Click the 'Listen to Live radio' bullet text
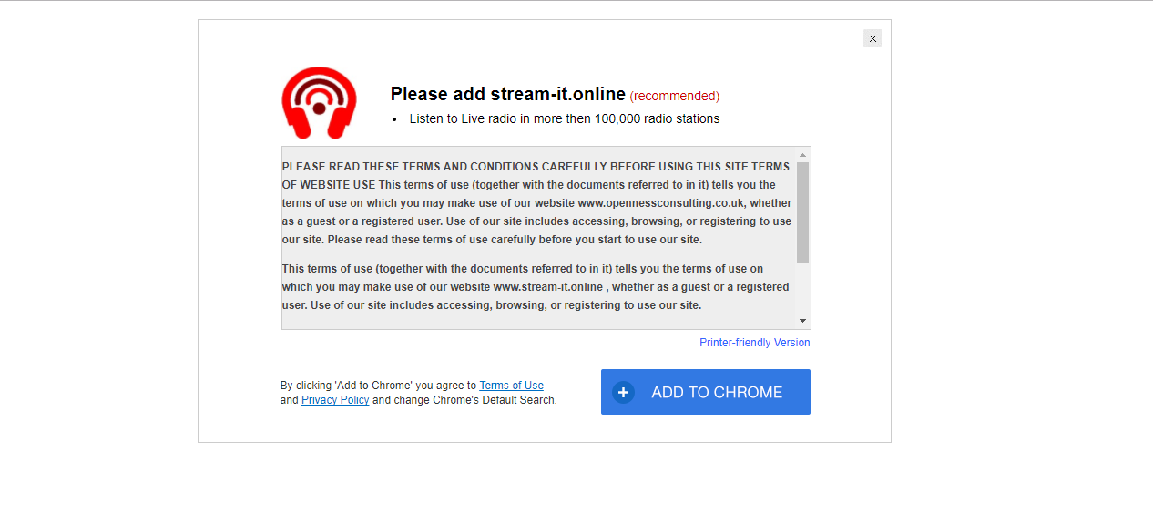 coord(564,118)
